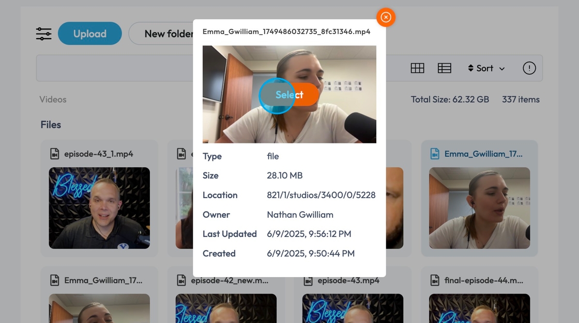The width and height of the screenshot is (579, 323).
Task: Switch to grid view
Action: (417, 68)
